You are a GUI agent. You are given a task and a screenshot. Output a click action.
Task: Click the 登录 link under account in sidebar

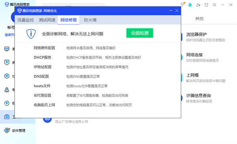[9, 35]
